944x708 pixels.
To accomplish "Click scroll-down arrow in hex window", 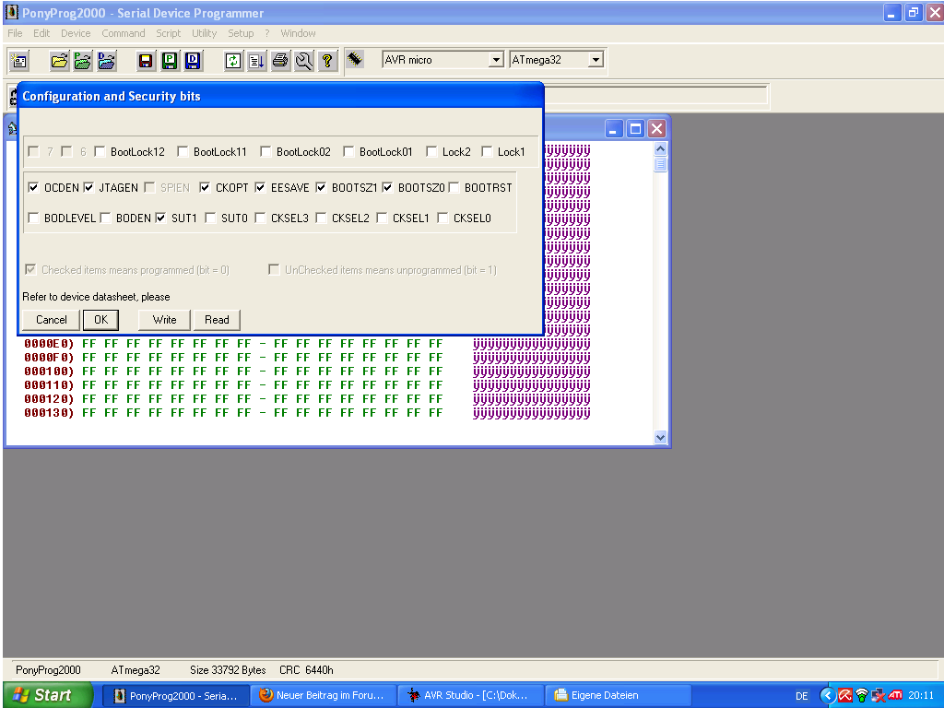I will click(x=660, y=438).
